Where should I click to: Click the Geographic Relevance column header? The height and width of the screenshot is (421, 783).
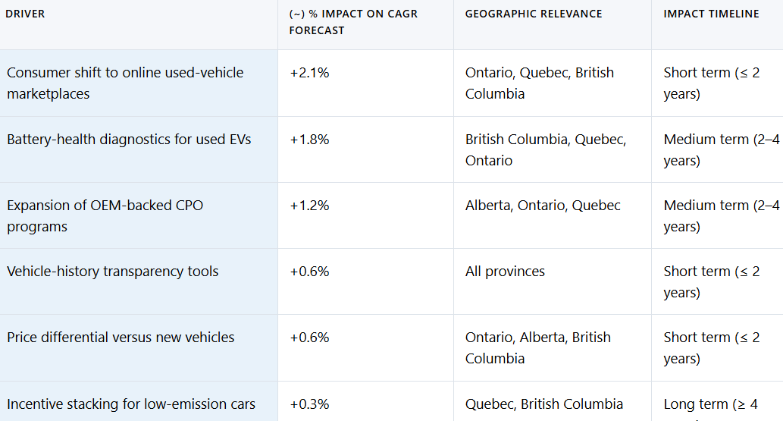[534, 14]
